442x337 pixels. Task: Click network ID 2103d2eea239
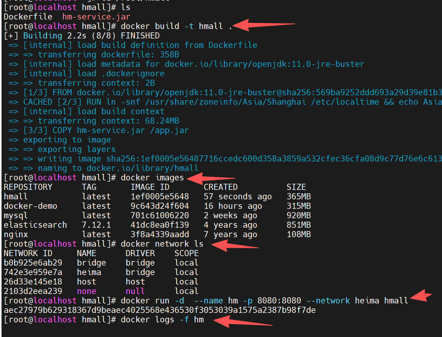pyautogui.click(x=33, y=291)
